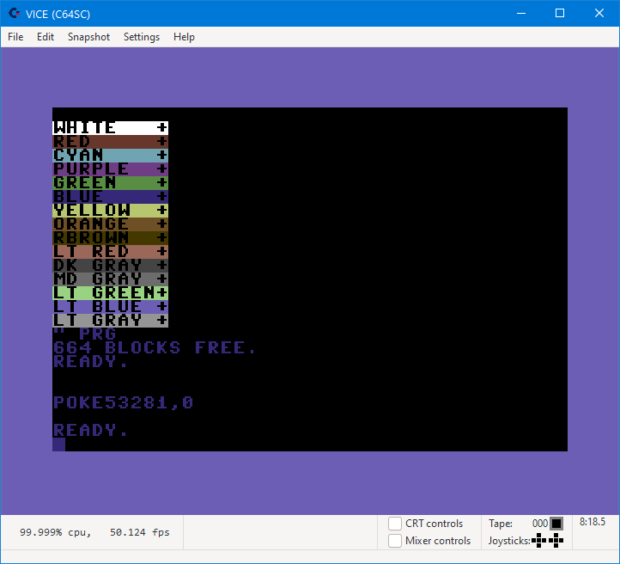Click the GREEN color bar
This screenshot has width=620, height=564.
pos(110,183)
